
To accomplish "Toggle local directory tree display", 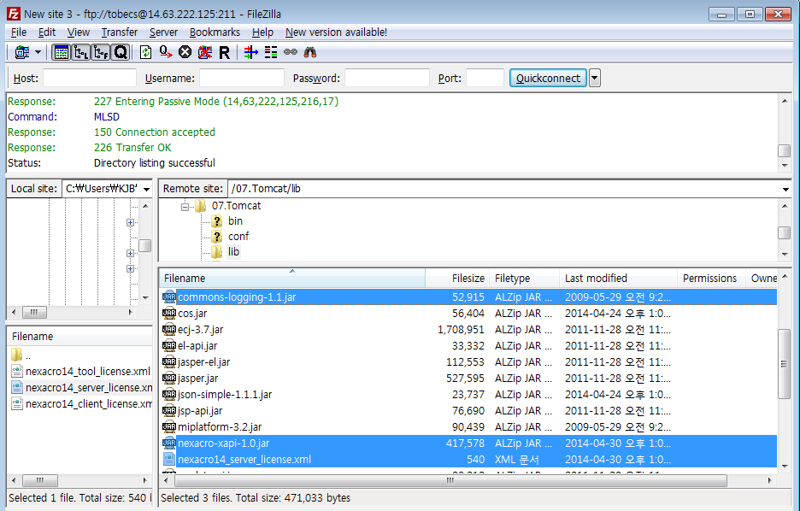I will [81, 52].
